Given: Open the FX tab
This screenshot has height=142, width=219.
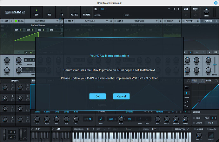Looking at the screenshot, I should 62,12.
